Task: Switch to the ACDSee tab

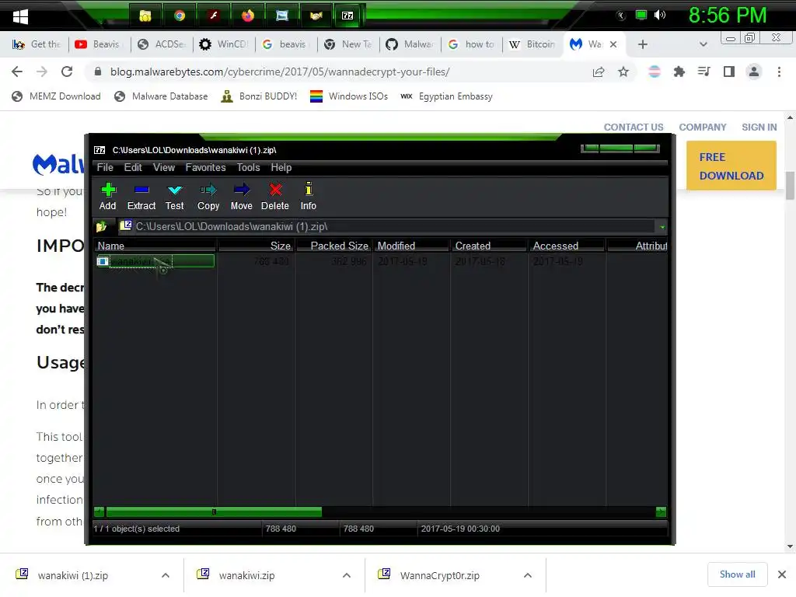Action: pos(162,44)
